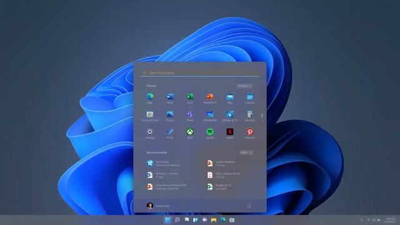The width and height of the screenshot is (400, 225).
Task: Open Settings from pinned apps
Action: 150,133
